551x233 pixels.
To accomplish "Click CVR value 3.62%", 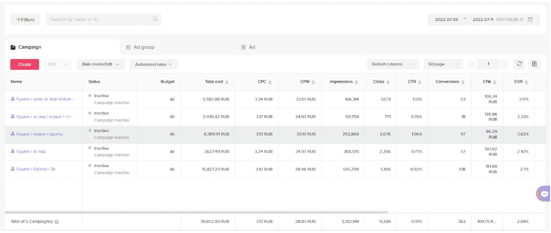I will [x=523, y=134].
